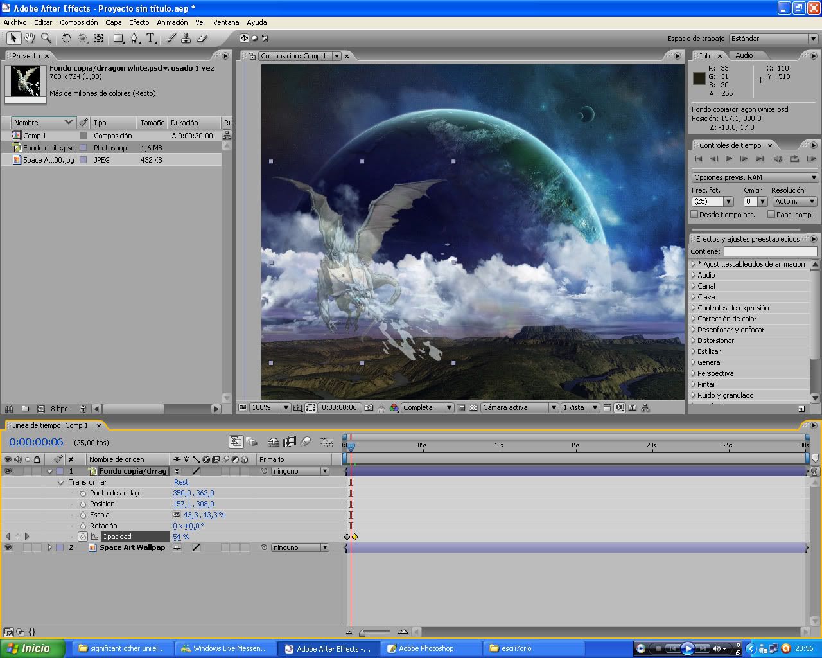822x658 pixels.
Task: Expand the Distorsionar effects category
Action: (x=694, y=341)
